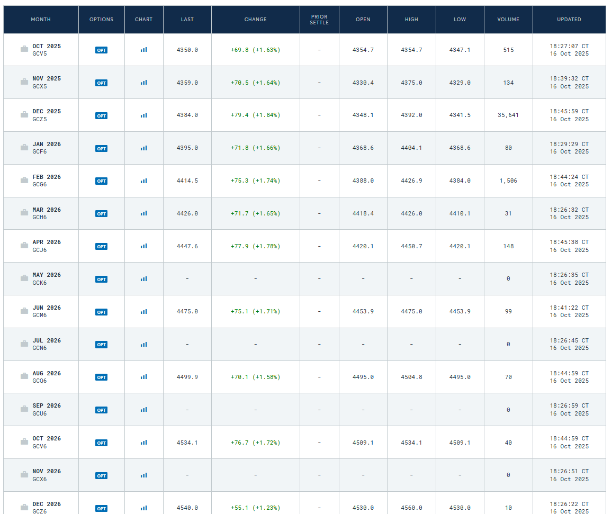Viewport: 612px width, 514px height.
Task: Click change value +70.1 (+1.58%)
Action: click(256, 377)
